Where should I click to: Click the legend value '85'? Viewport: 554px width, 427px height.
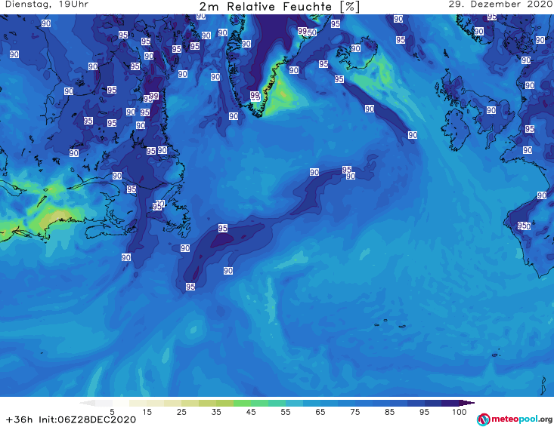click(x=390, y=412)
